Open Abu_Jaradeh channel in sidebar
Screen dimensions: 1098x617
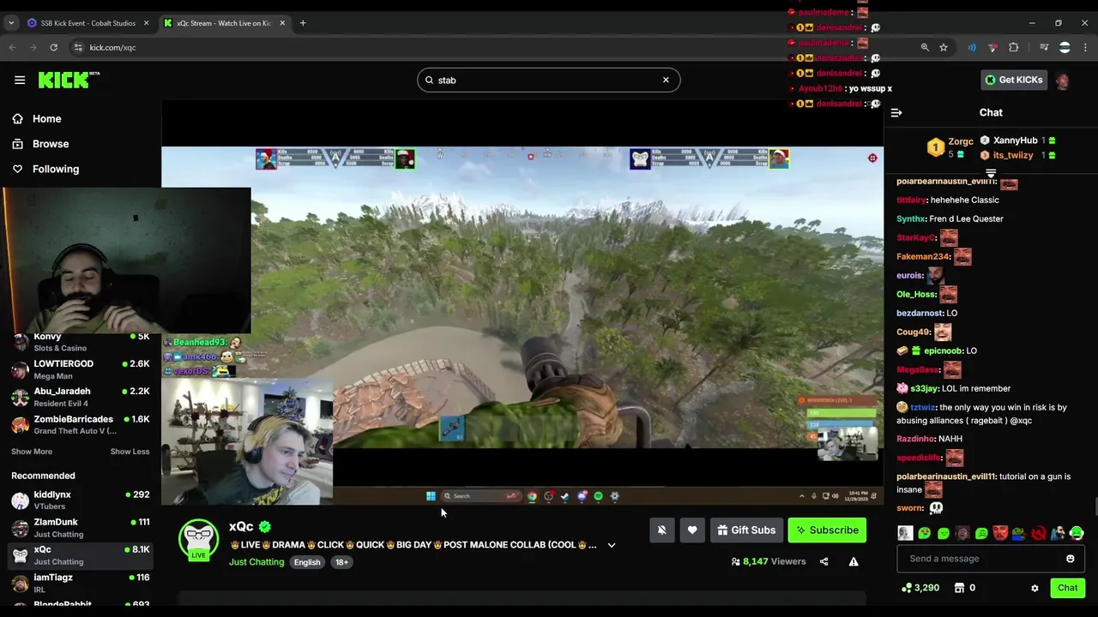tap(81, 397)
